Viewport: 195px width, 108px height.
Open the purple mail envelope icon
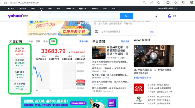click(x=170, y=16)
